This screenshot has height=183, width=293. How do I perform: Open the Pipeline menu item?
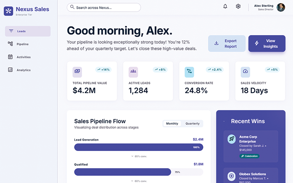27,44
